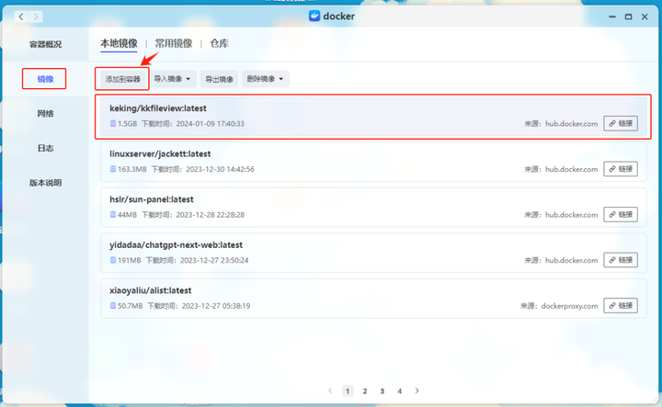Screen dimensions: 662x407
Task: Select image linuxserver/jackett:latest
Action: 373,162
